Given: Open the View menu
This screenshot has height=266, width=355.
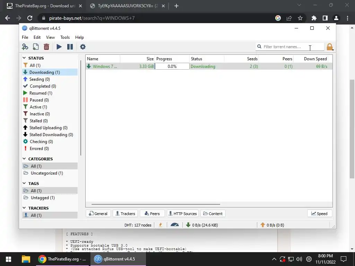Looking at the screenshot, I should pos(50,37).
